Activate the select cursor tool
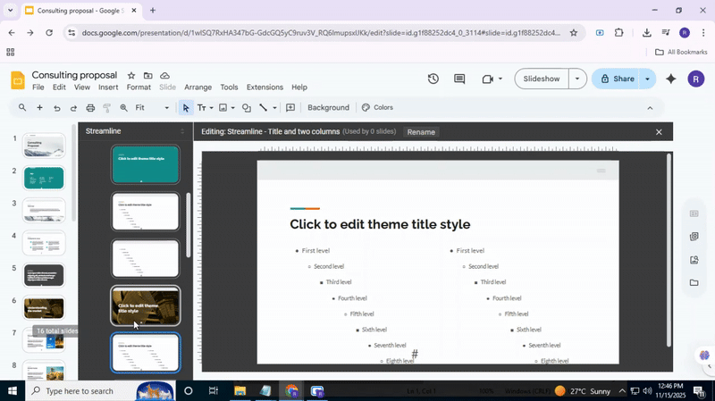715x401 pixels. point(186,108)
